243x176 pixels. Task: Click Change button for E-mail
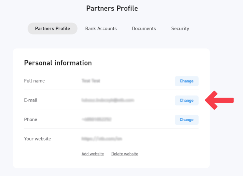coord(187,100)
